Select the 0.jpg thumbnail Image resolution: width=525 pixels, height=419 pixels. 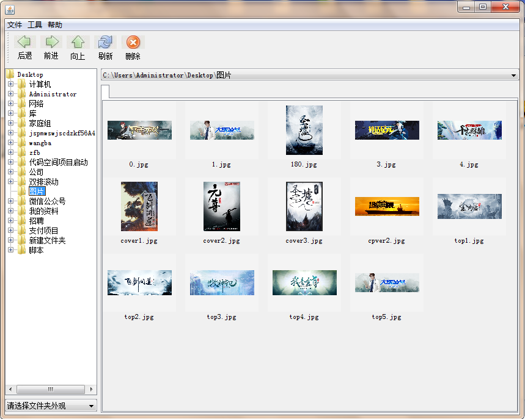point(139,130)
